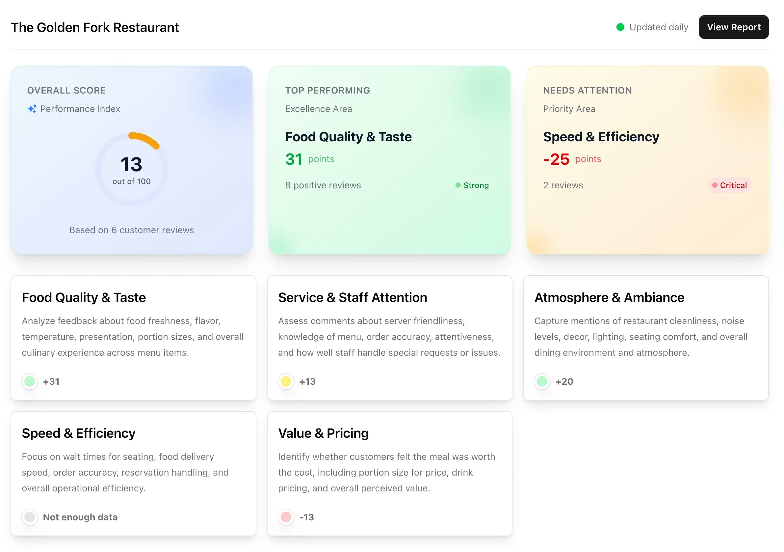Click the green dot beside Strong
This screenshot has height=552, width=784.
(x=458, y=185)
